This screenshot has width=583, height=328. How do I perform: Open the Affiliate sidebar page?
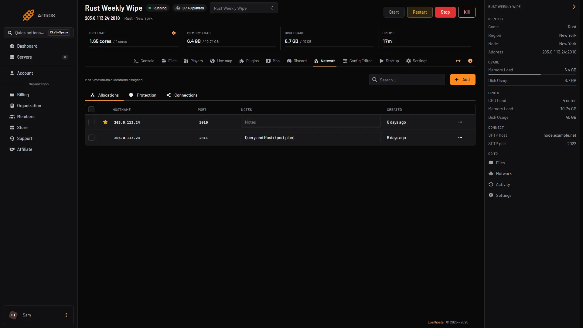pos(39,149)
